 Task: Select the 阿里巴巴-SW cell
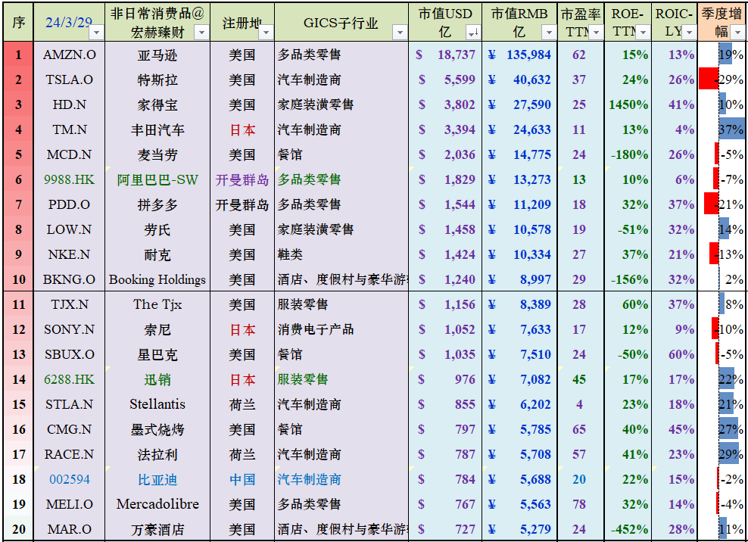click(157, 179)
